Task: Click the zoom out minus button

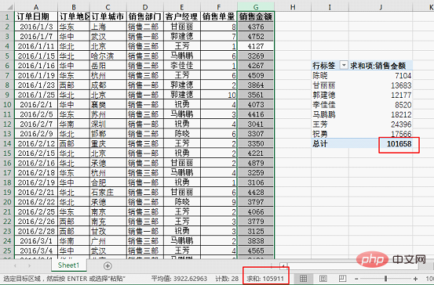Action: click(x=356, y=279)
